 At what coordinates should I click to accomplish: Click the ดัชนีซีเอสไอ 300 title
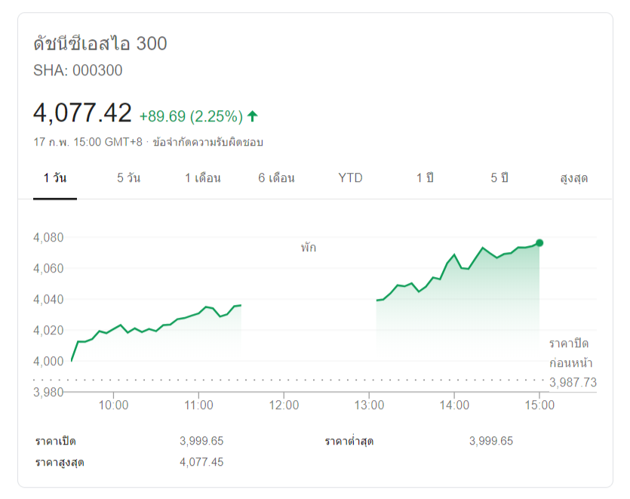100,44
